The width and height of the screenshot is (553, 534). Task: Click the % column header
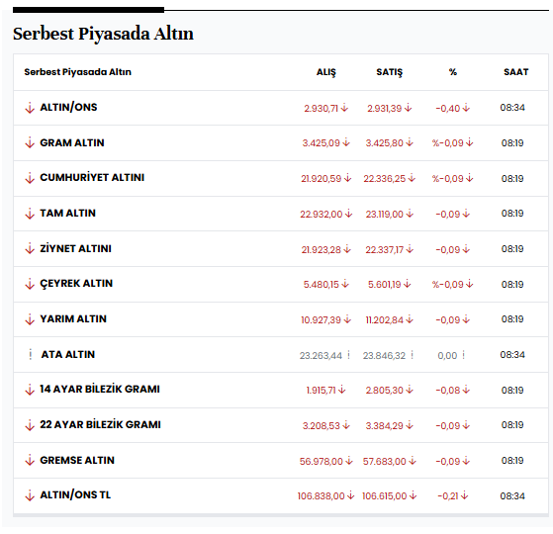coord(453,72)
